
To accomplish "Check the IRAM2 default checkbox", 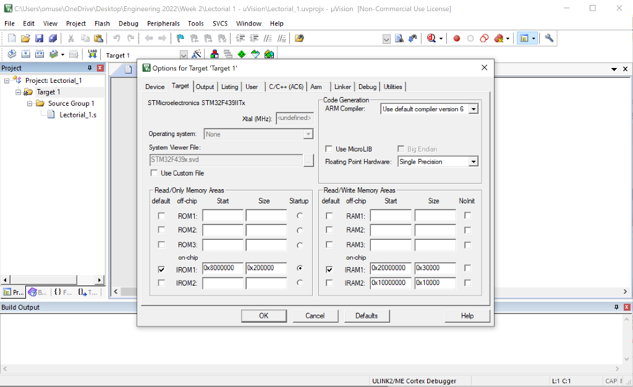I will [x=329, y=283].
